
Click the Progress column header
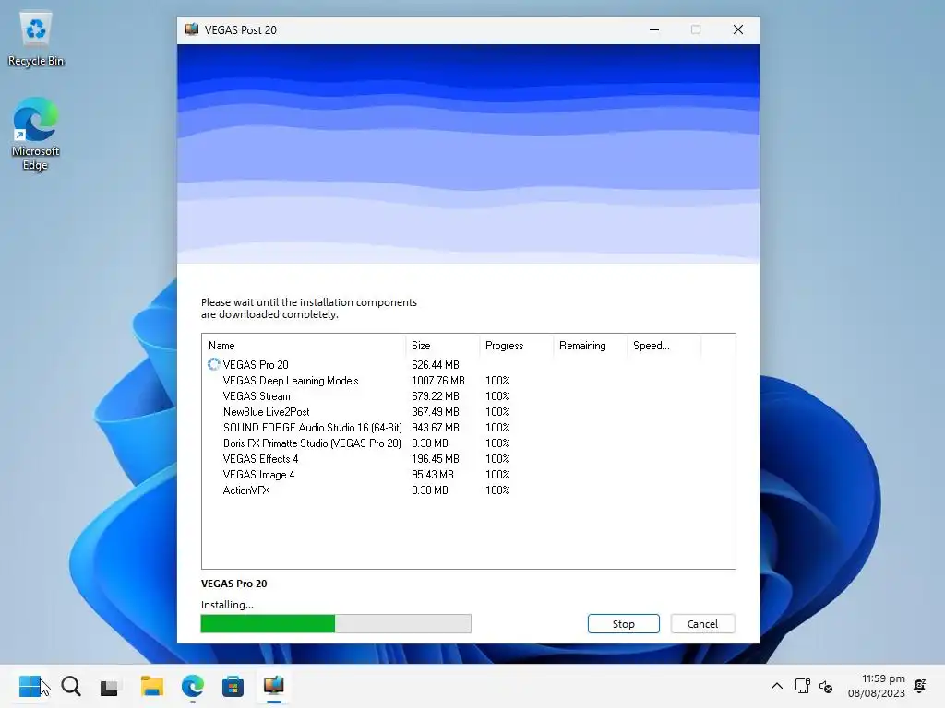517,346
